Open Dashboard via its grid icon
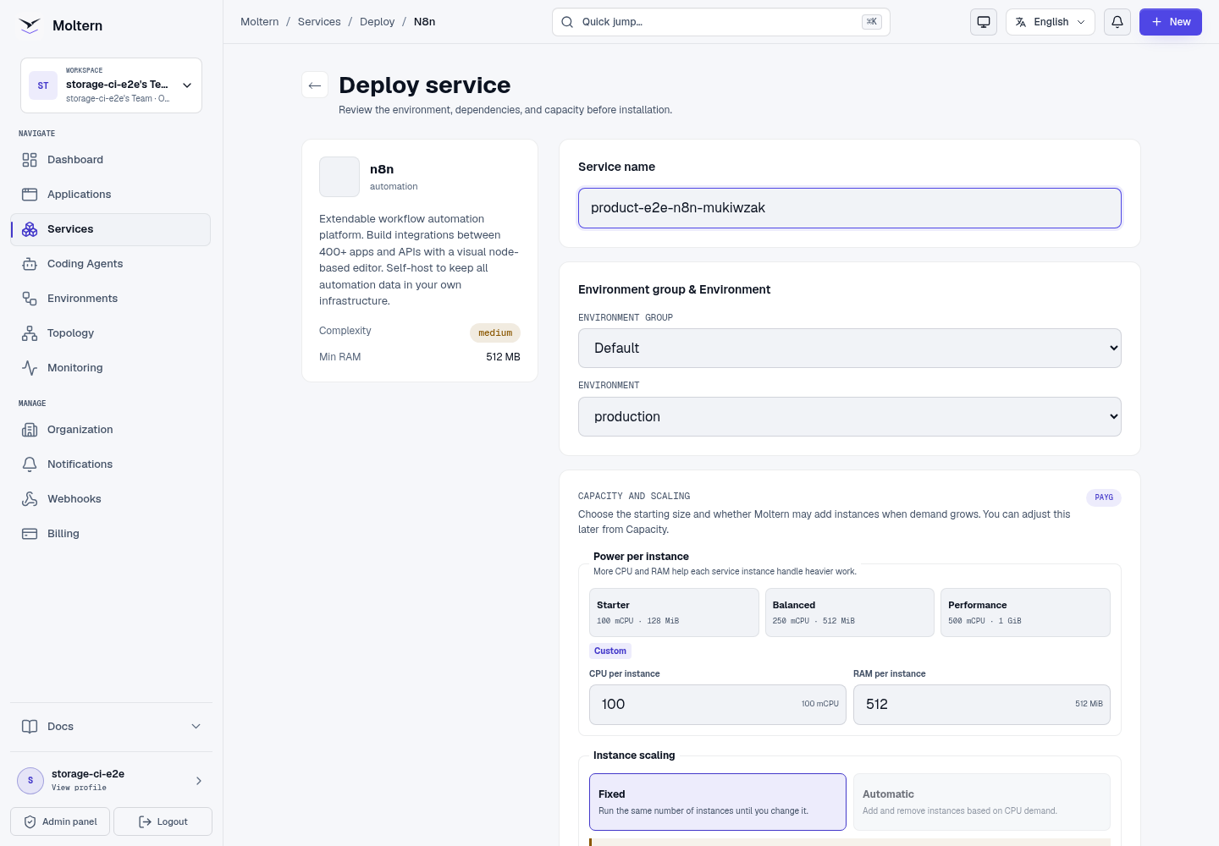The height and width of the screenshot is (846, 1219). (30, 160)
